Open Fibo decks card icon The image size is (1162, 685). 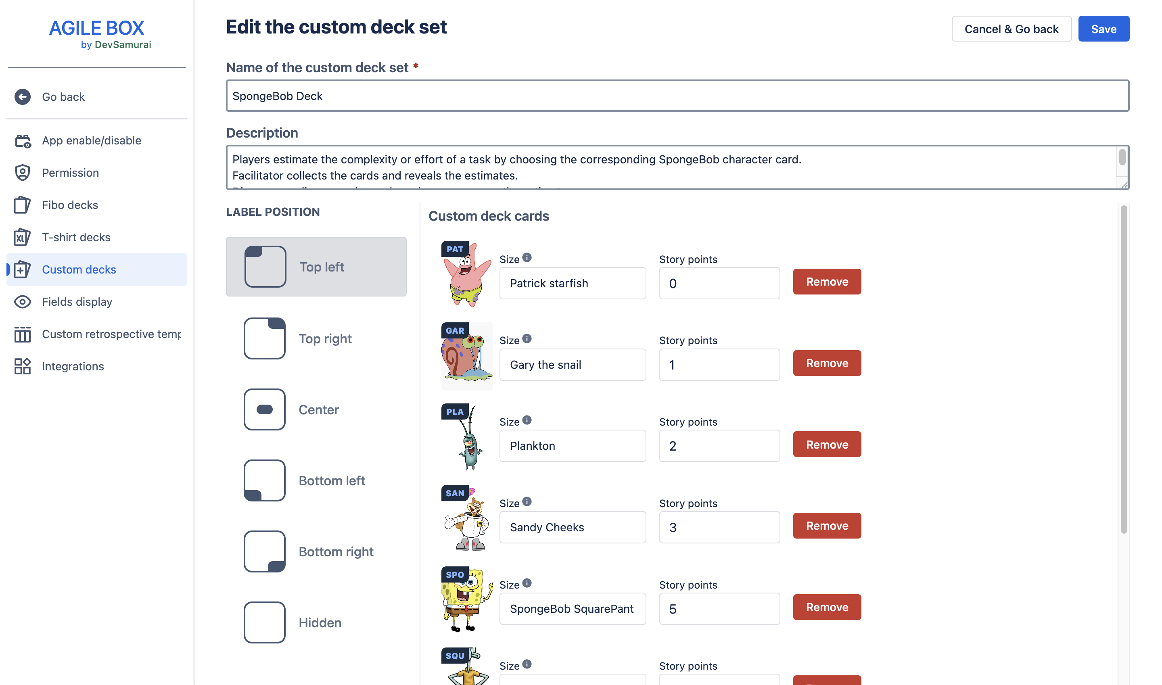(22, 205)
